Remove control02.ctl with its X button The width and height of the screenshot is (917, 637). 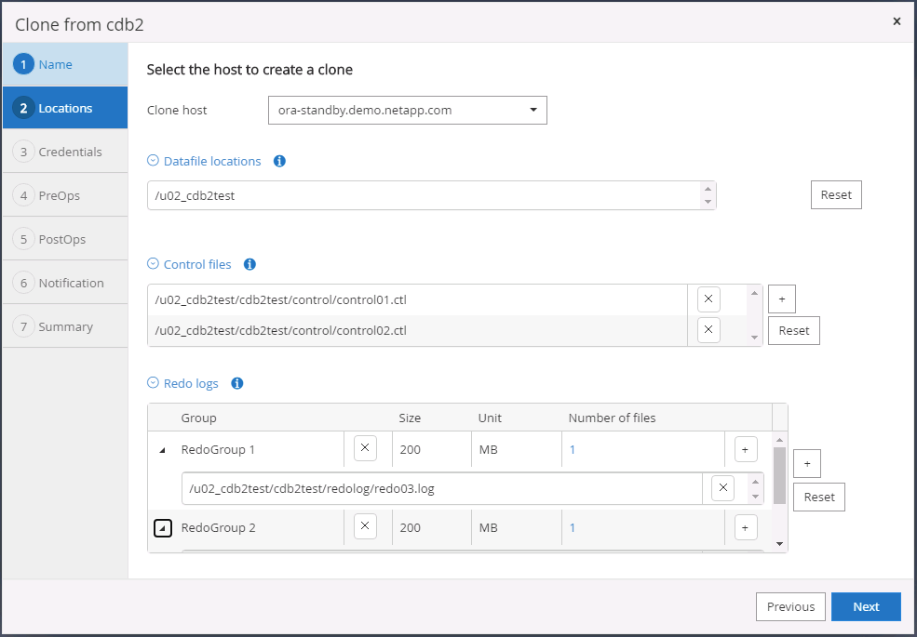click(708, 330)
